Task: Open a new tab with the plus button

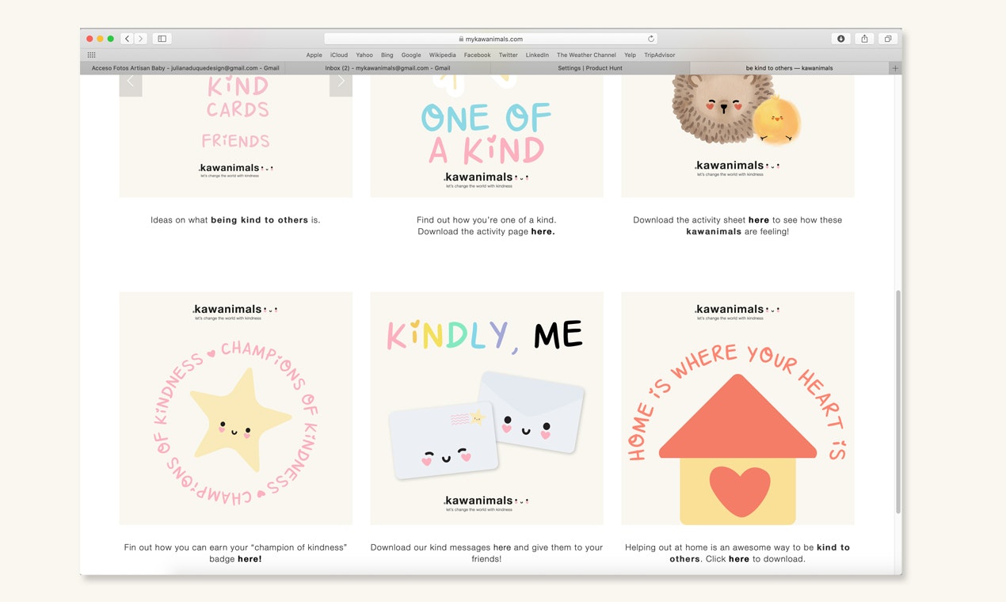Action: [895, 68]
